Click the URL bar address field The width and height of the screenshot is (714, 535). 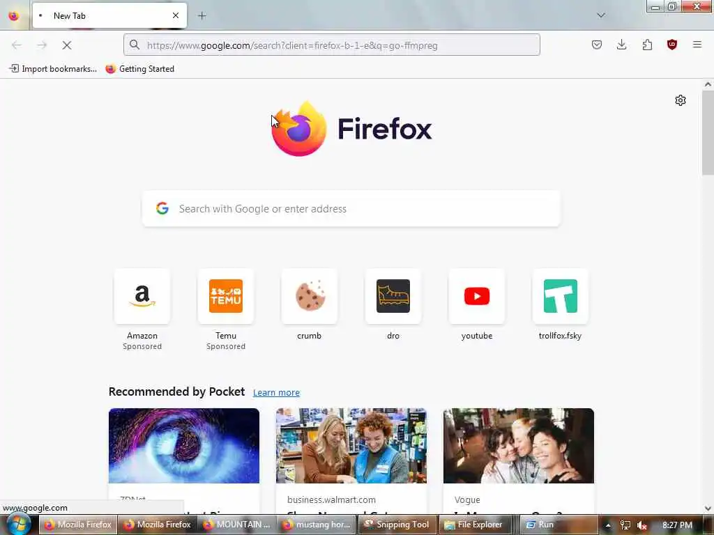(331, 45)
